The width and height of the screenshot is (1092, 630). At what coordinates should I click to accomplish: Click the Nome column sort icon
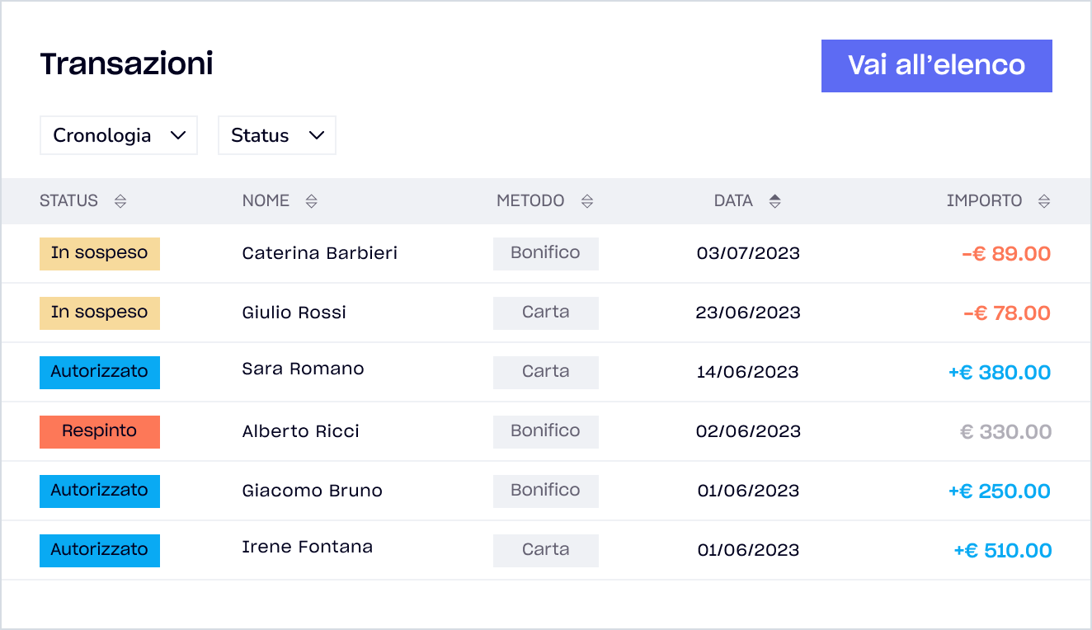tap(311, 201)
